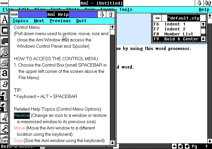Screen dimensions: 212x149
Task: Open the Move help topic link
Action: tap(20, 128)
